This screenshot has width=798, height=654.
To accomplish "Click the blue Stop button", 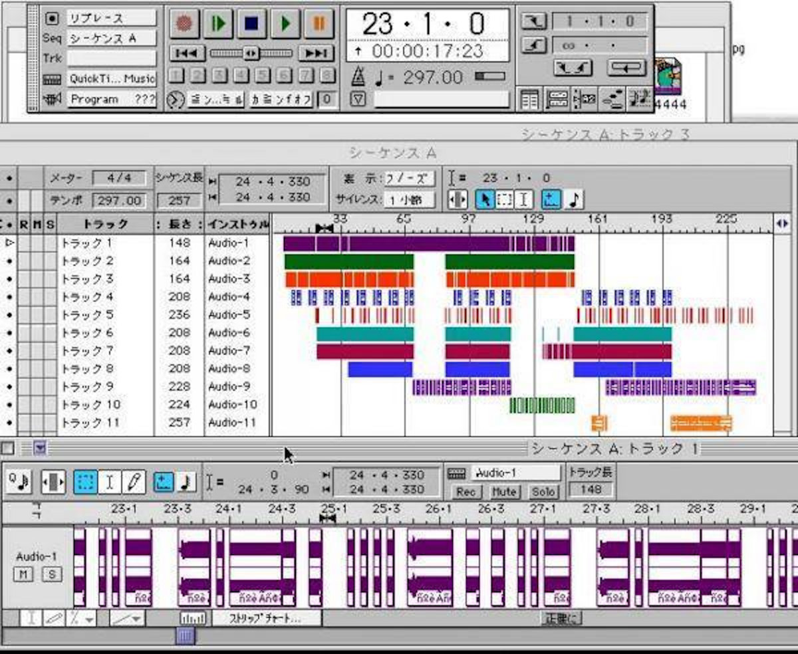I will click(251, 24).
